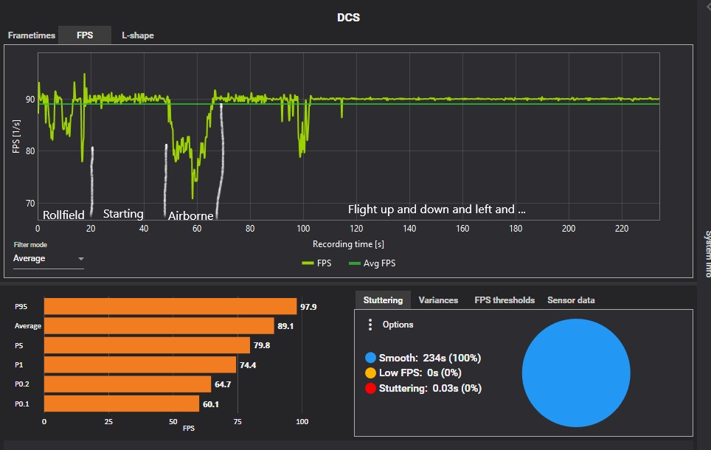Screen dimensions: 711x450
Task: Open the three-dot Options menu
Action: [370, 325]
